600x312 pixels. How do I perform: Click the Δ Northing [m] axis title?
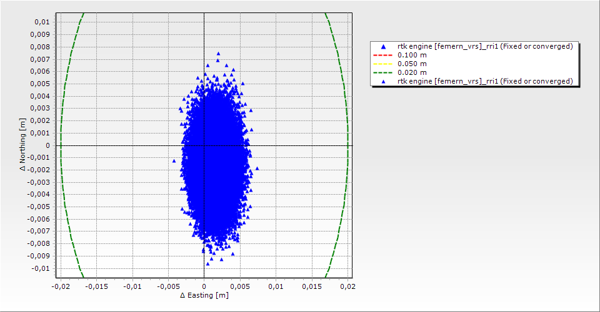[22, 145]
